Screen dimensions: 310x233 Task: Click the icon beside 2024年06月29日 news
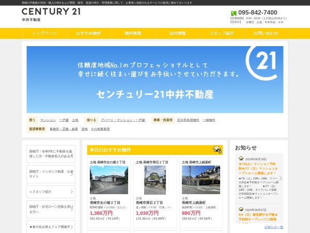coord(241,158)
